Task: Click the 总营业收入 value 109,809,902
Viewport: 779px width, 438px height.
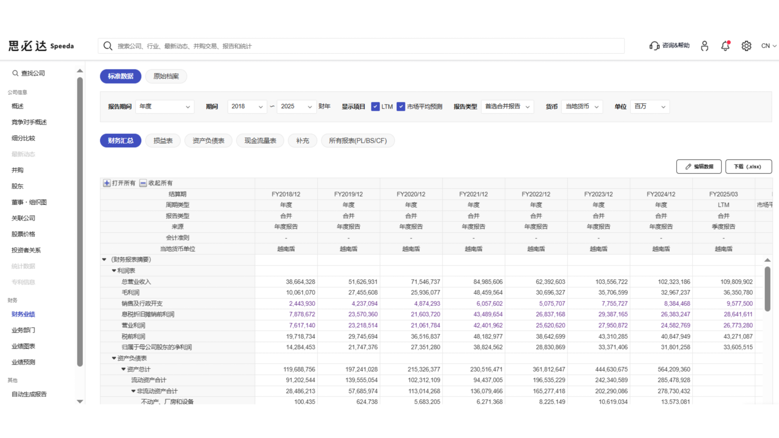Action: click(x=736, y=282)
